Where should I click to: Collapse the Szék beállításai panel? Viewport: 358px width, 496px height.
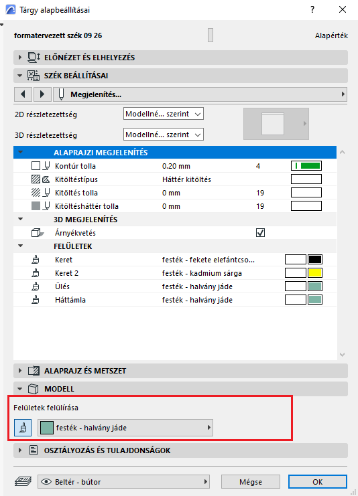pyautogui.click(x=20, y=76)
